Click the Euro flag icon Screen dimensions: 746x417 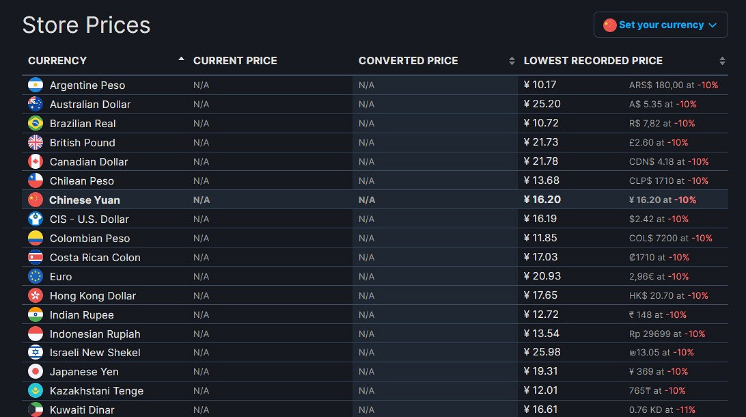pyautogui.click(x=36, y=276)
